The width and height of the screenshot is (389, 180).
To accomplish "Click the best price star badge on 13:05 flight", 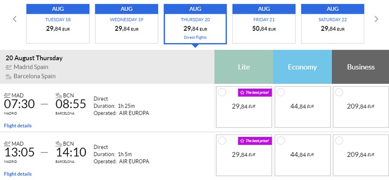I will tap(255, 141).
